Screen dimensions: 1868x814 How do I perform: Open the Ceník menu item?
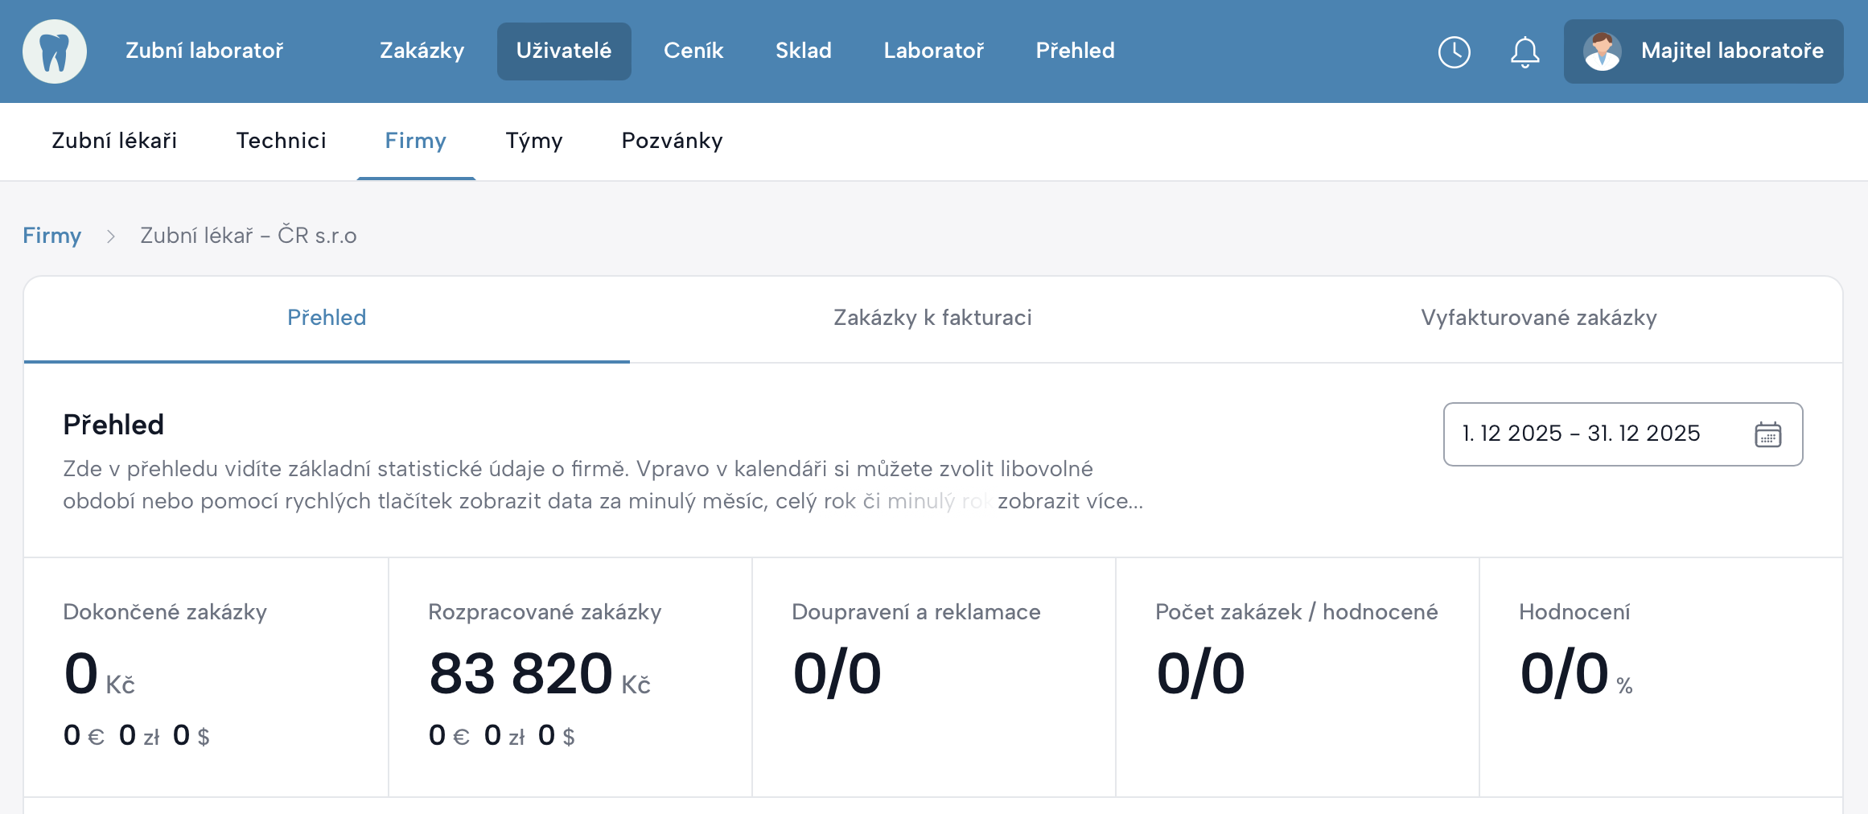pyautogui.click(x=693, y=51)
